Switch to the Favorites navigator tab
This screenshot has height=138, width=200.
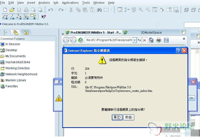[x=26, y=33]
